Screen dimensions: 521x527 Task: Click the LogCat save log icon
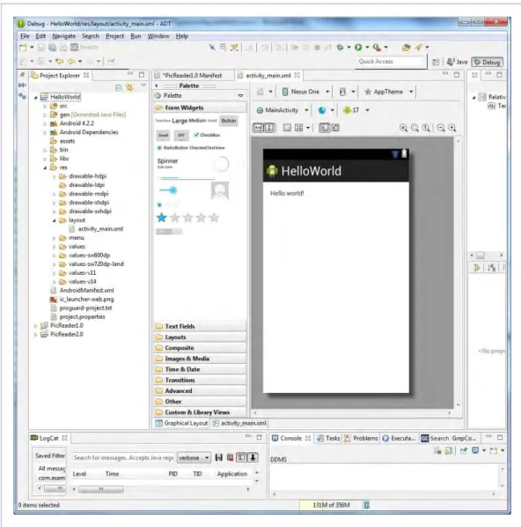(x=219, y=457)
